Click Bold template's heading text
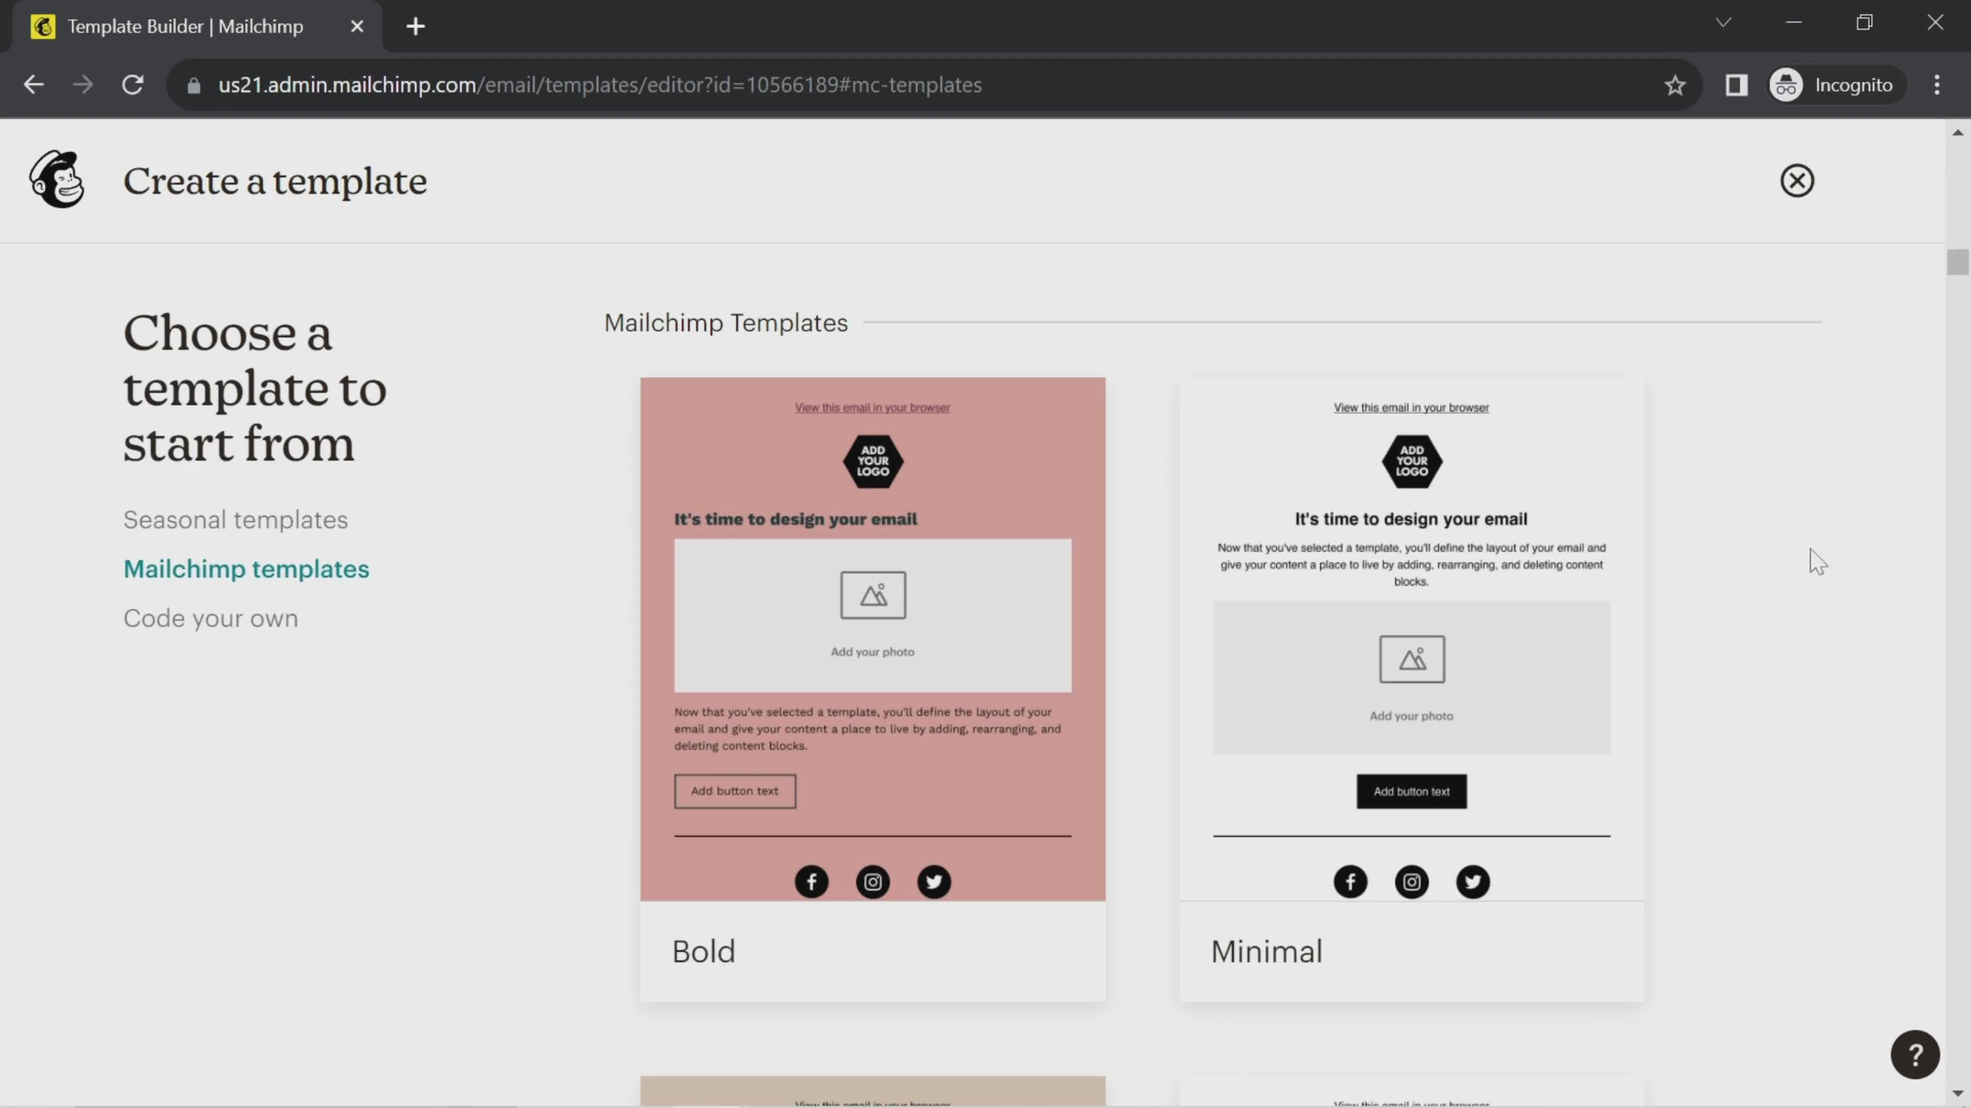The image size is (1971, 1108). (795, 519)
